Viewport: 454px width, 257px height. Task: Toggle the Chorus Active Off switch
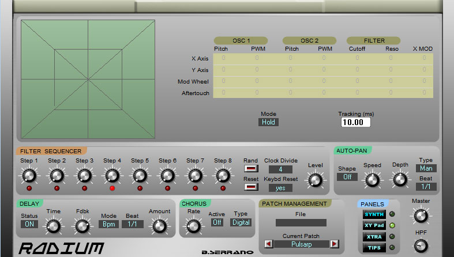pyautogui.click(x=217, y=222)
